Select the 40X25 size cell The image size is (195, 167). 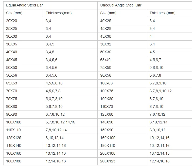click(105, 21)
